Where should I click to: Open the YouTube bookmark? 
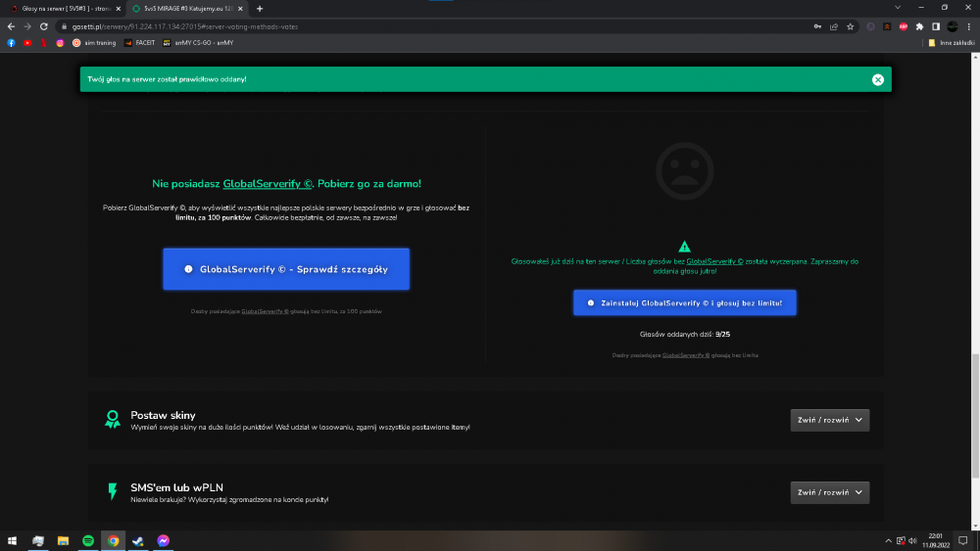[27, 43]
